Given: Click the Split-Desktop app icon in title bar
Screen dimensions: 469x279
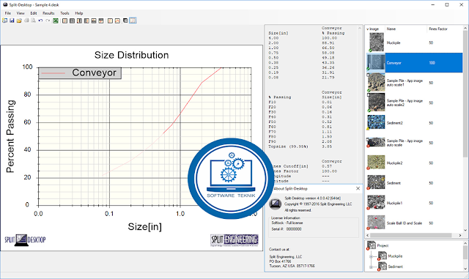Looking at the screenshot, I should point(5,4).
